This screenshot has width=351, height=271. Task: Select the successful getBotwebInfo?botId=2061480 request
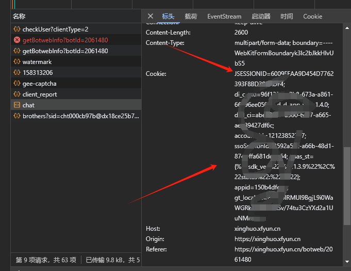(x=65, y=51)
